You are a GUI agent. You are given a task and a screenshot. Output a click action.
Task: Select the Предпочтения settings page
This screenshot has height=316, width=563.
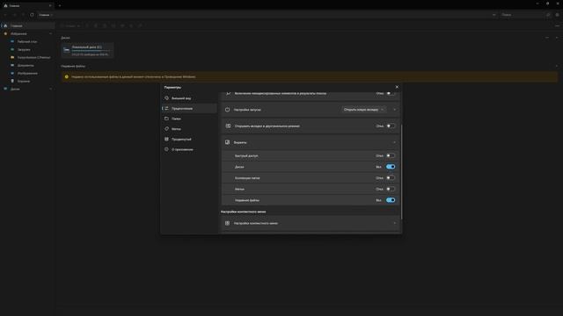189,108
